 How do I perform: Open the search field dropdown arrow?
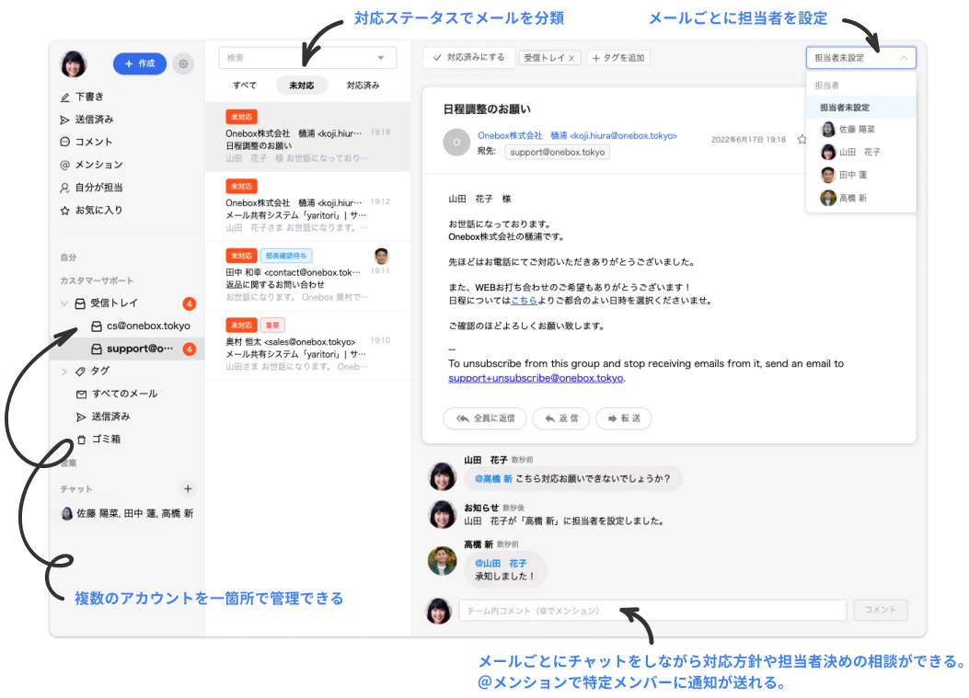tap(381, 57)
